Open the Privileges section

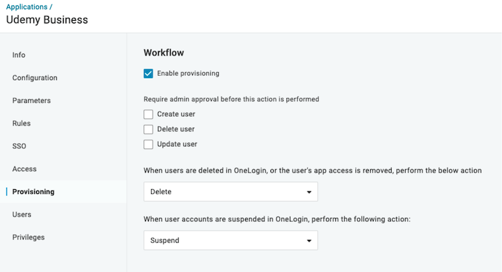pyautogui.click(x=29, y=237)
